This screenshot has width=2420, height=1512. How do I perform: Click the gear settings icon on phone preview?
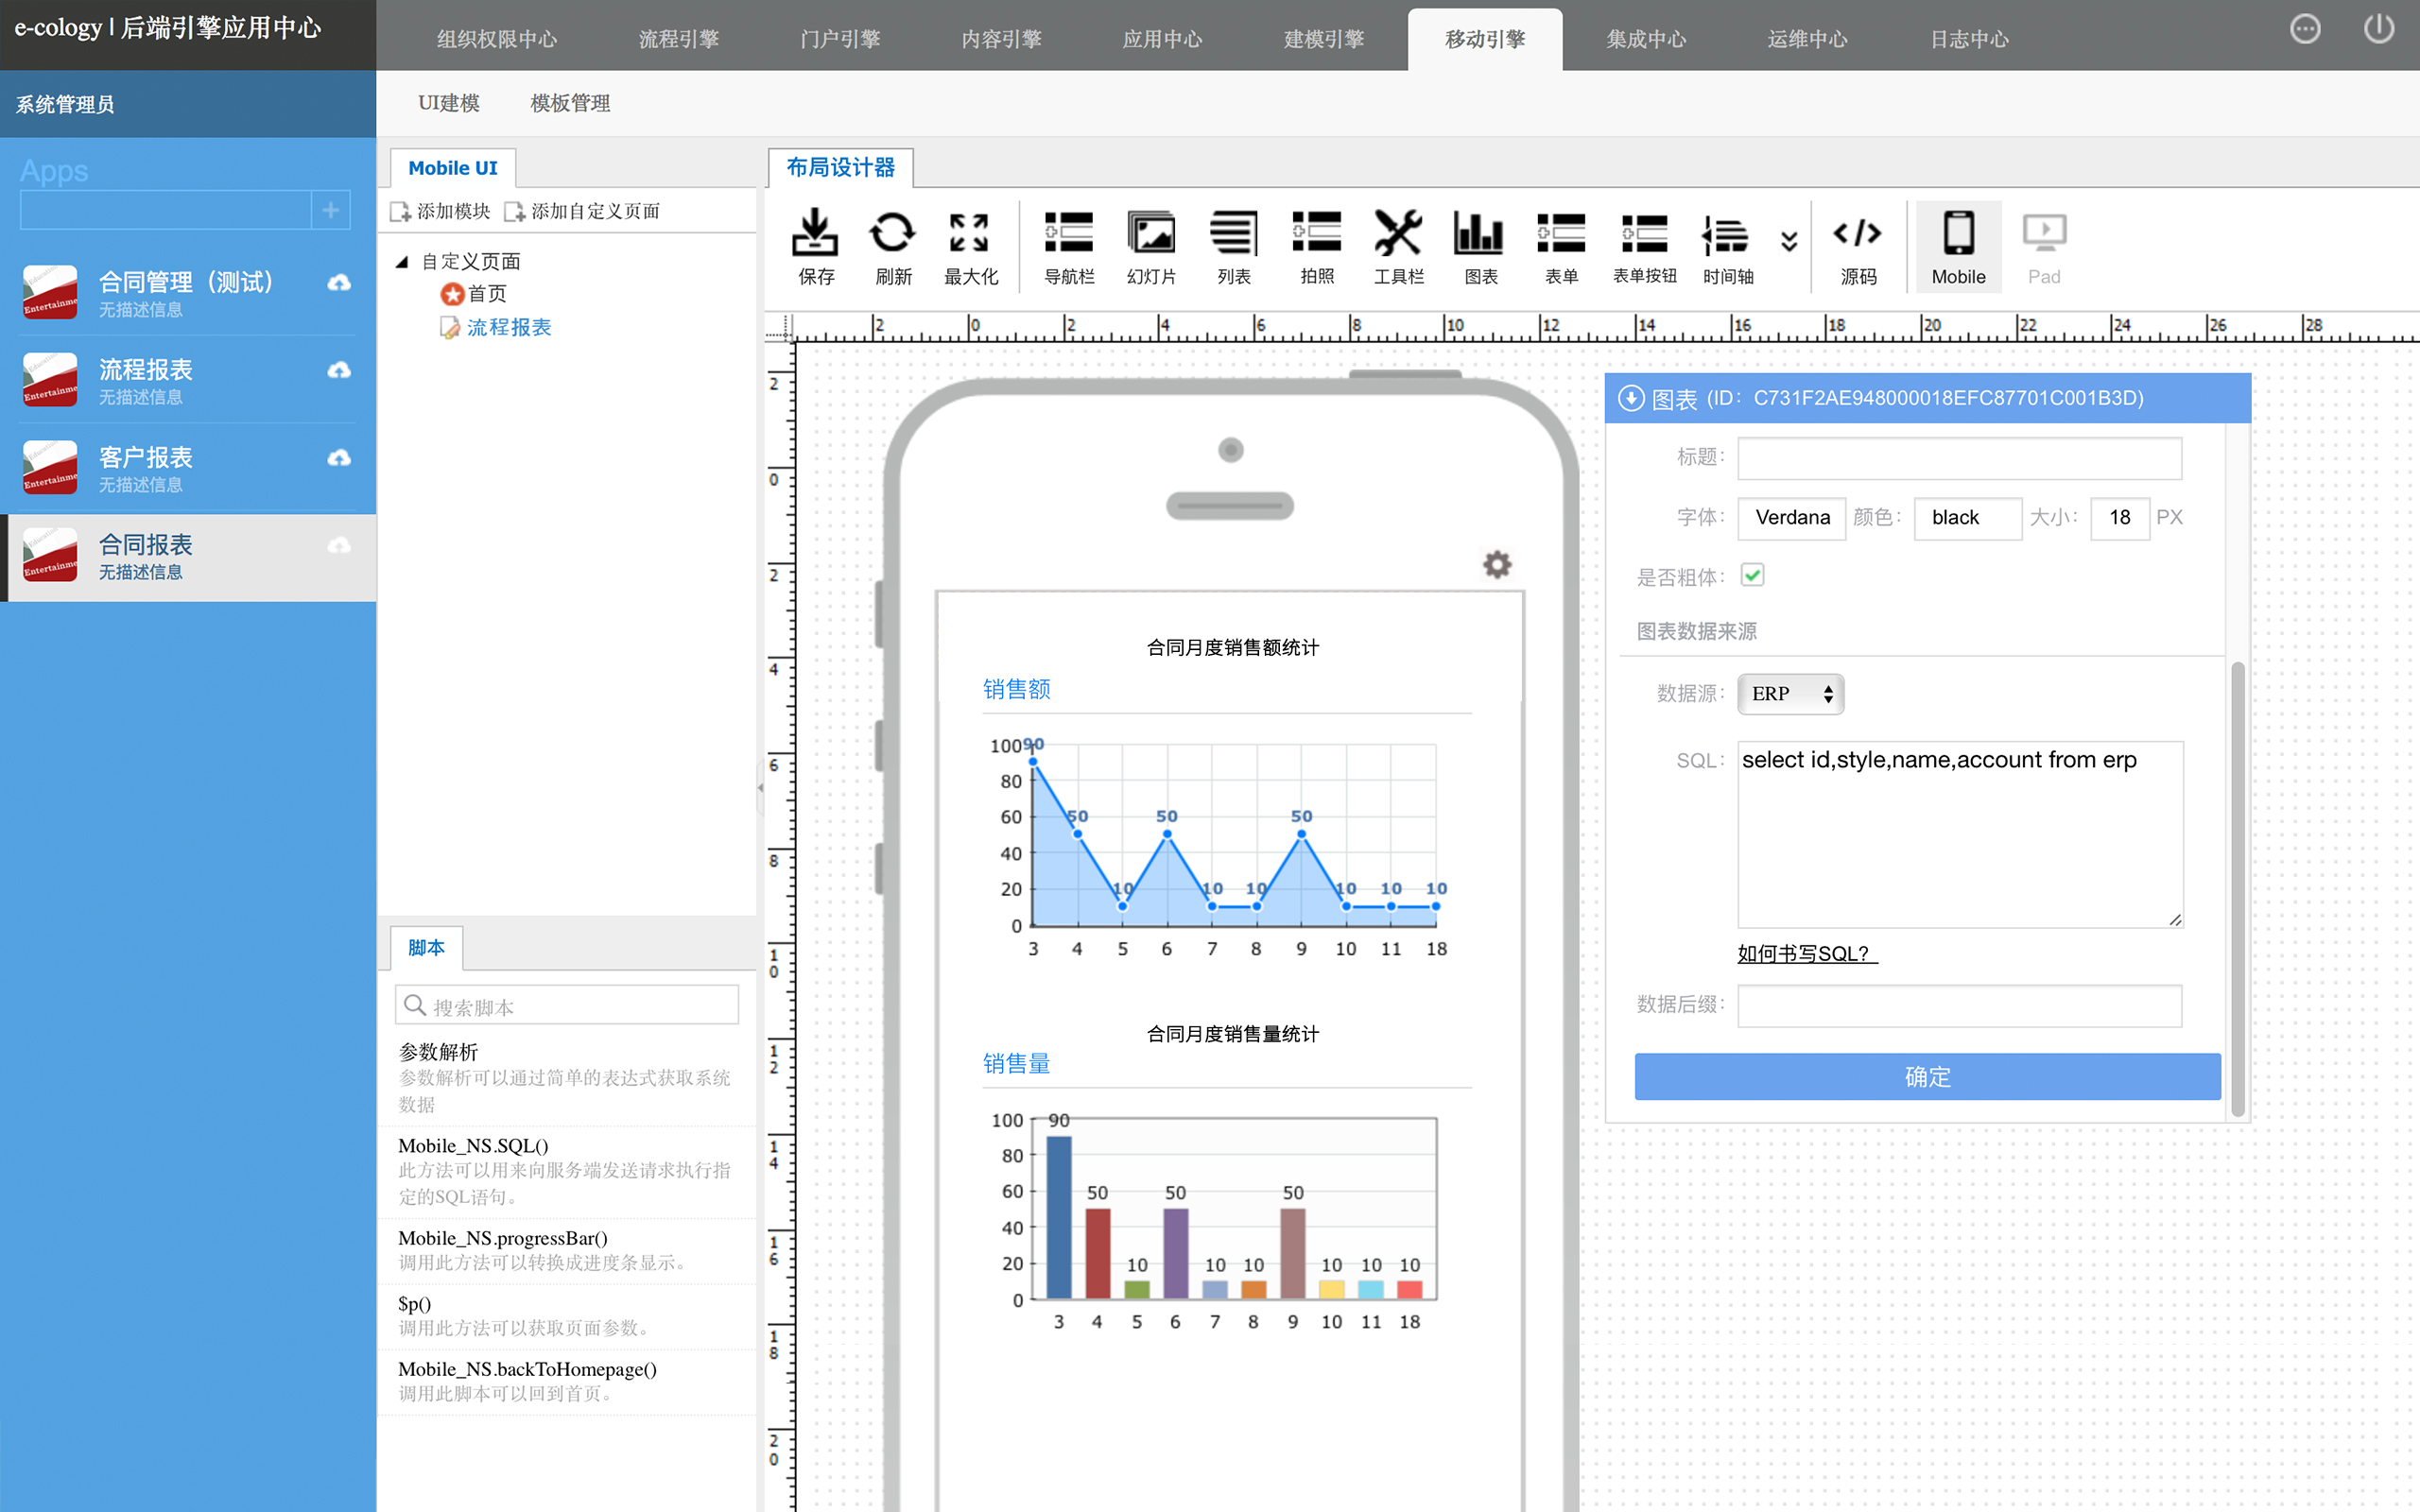point(1496,564)
